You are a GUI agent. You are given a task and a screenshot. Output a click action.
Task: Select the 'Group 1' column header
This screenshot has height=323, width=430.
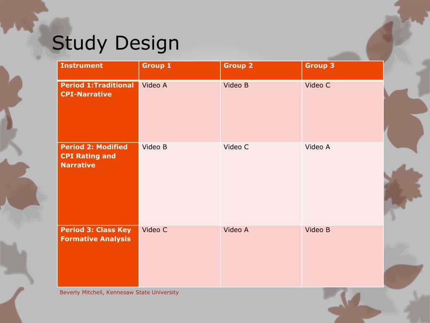coord(179,71)
